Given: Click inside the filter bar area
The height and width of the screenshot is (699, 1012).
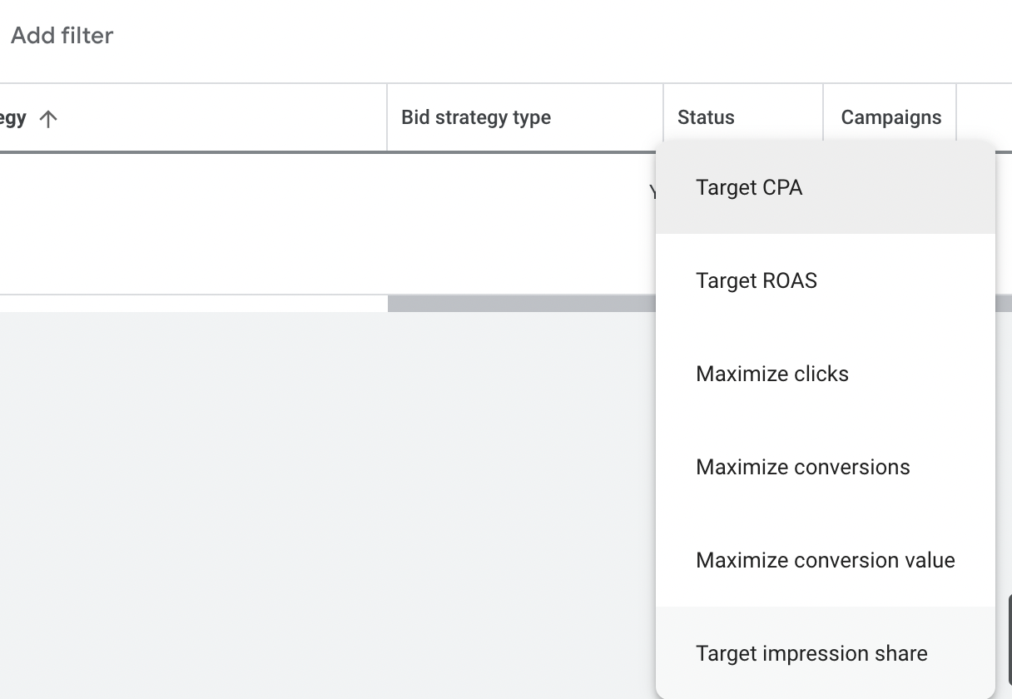Looking at the screenshot, I should (250, 35).
